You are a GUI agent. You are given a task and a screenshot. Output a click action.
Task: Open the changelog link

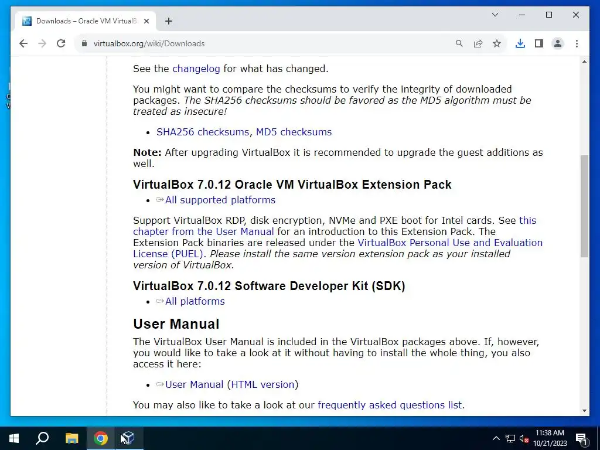pyautogui.click(x=196, y=69)
